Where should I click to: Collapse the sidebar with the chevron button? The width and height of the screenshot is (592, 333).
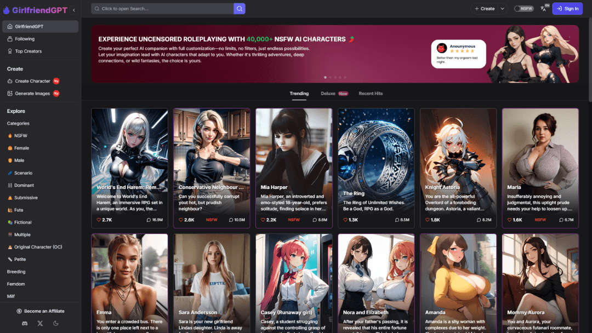74,10
